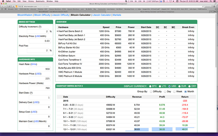
Task: Open the BitcoinWisdom home link
Action: coord(25,15)
